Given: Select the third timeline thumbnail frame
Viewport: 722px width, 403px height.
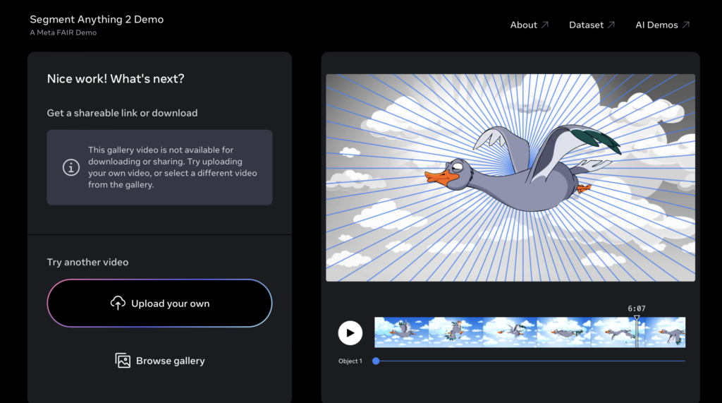Looking at the screenshot, I should 510,332.
